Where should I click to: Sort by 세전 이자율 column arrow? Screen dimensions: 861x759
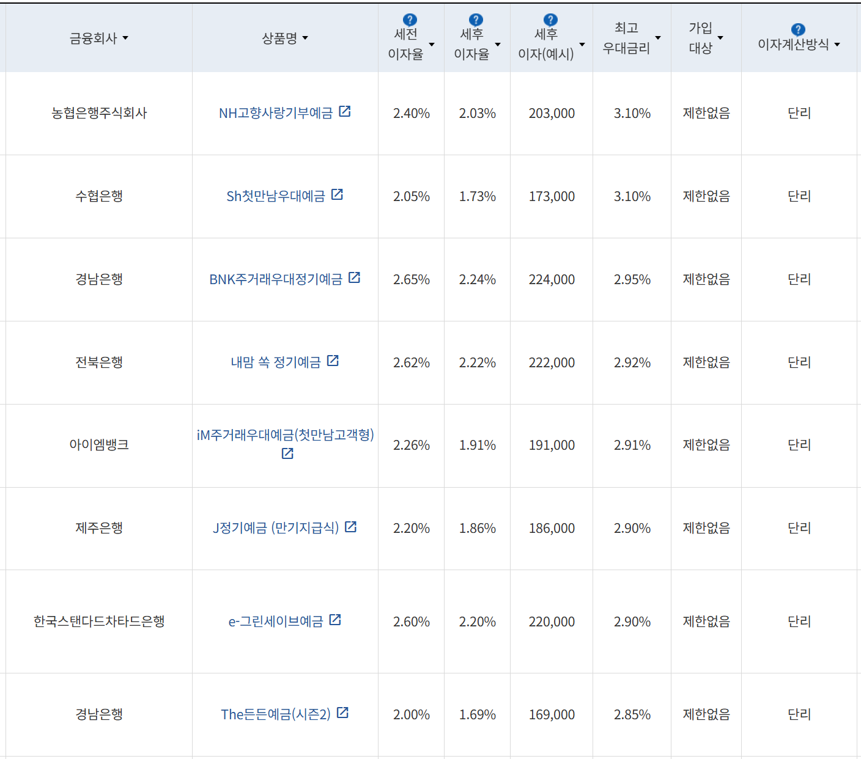pos(432,45)
